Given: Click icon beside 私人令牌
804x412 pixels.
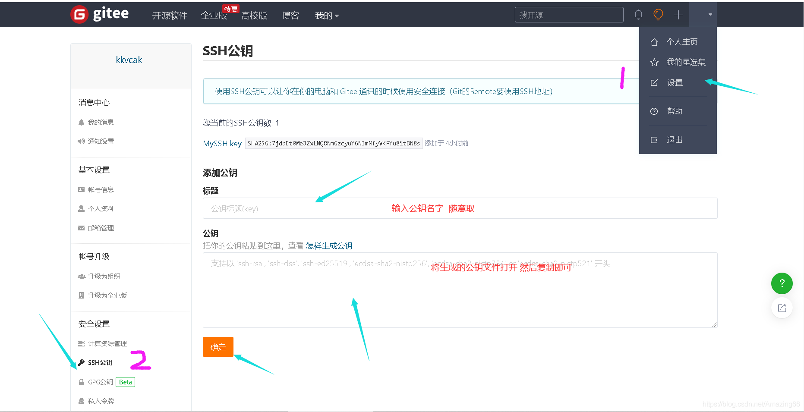Looking at the screenshot, I should click(x=81, y=401).
